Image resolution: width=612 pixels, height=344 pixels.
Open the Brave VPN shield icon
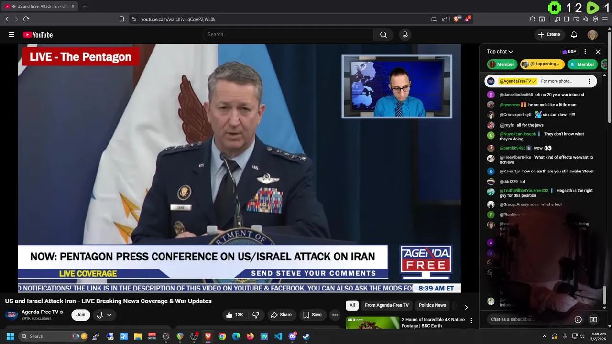[595, 19]
